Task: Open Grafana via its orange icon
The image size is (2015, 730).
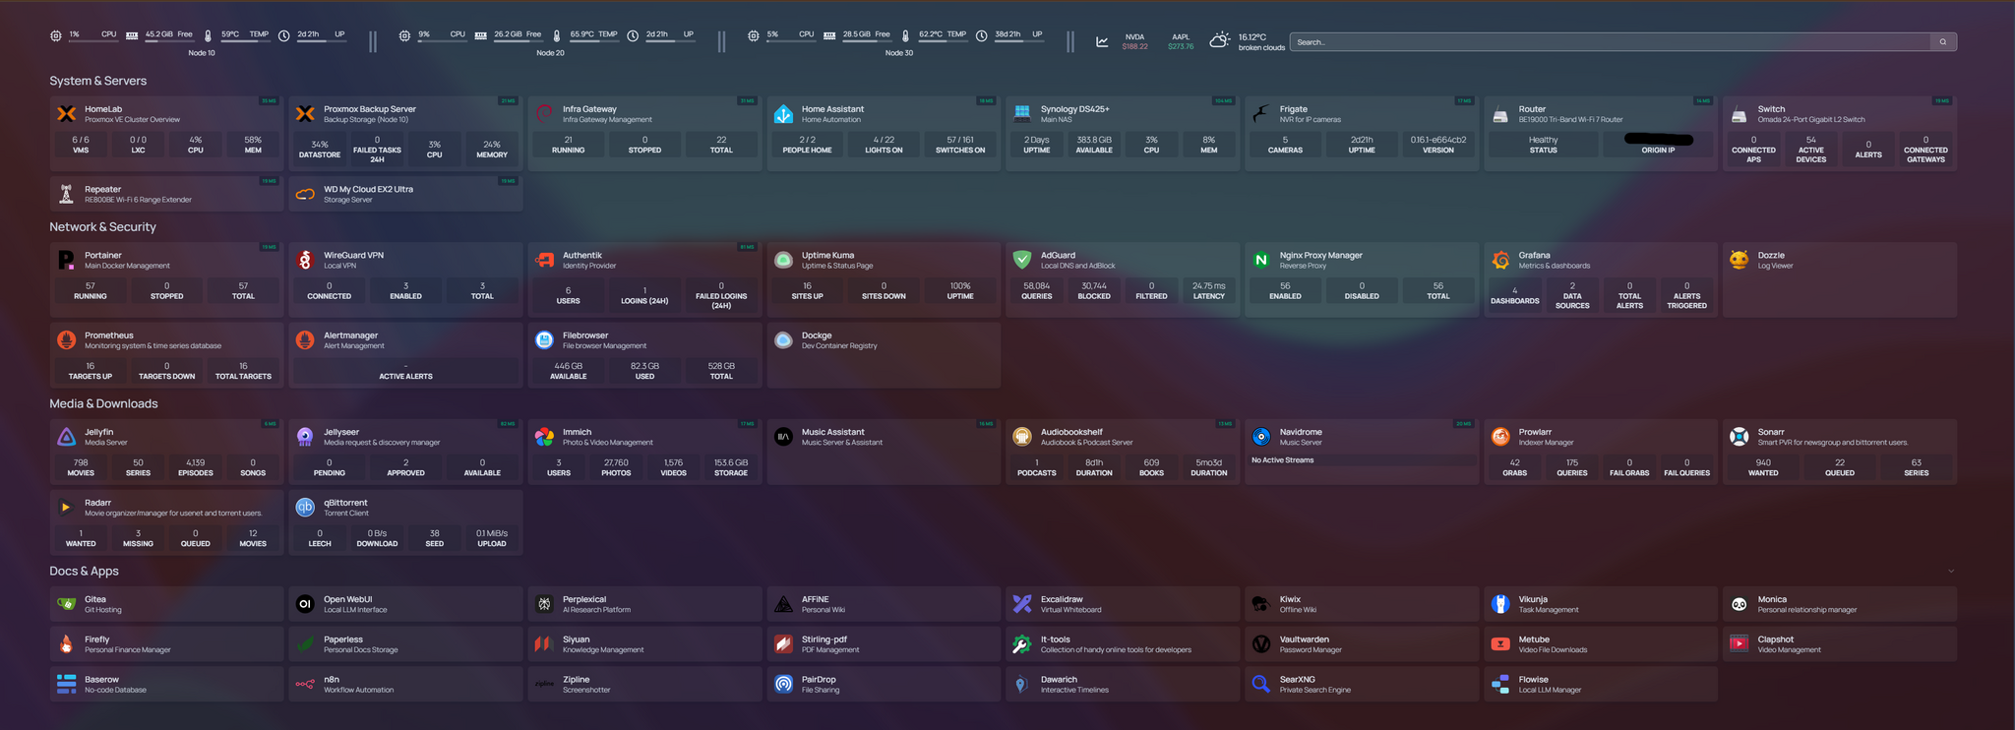Action: coord(1500,260)
